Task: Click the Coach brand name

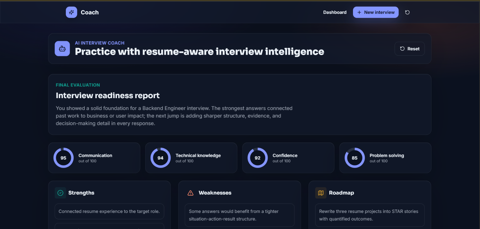Action: 90,12
